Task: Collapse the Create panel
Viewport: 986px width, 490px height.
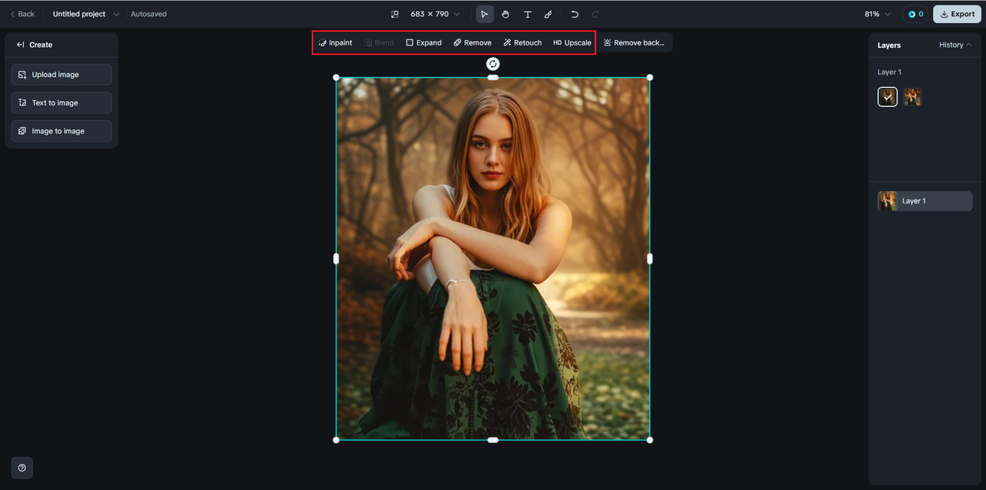Action: point(21,45)
